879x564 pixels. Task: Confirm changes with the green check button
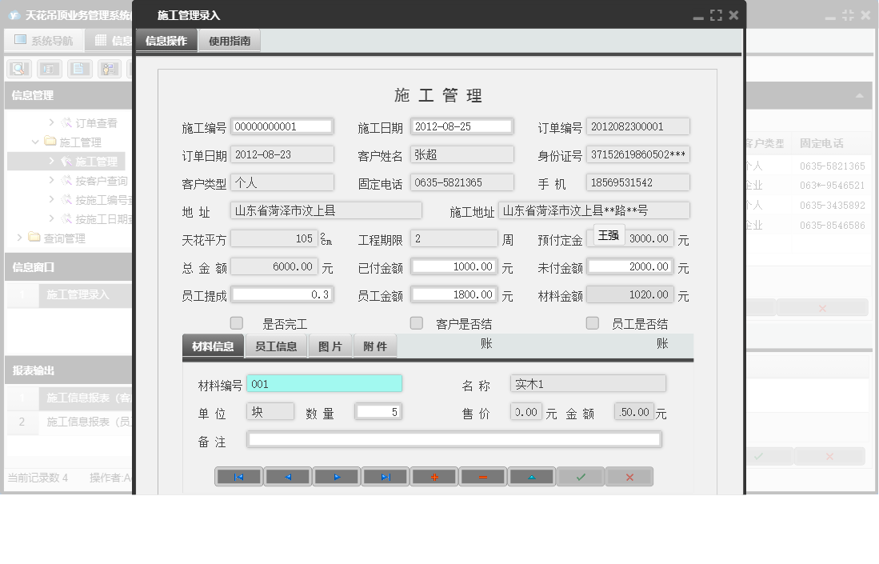pyautogui.click(x=581, y=476)
